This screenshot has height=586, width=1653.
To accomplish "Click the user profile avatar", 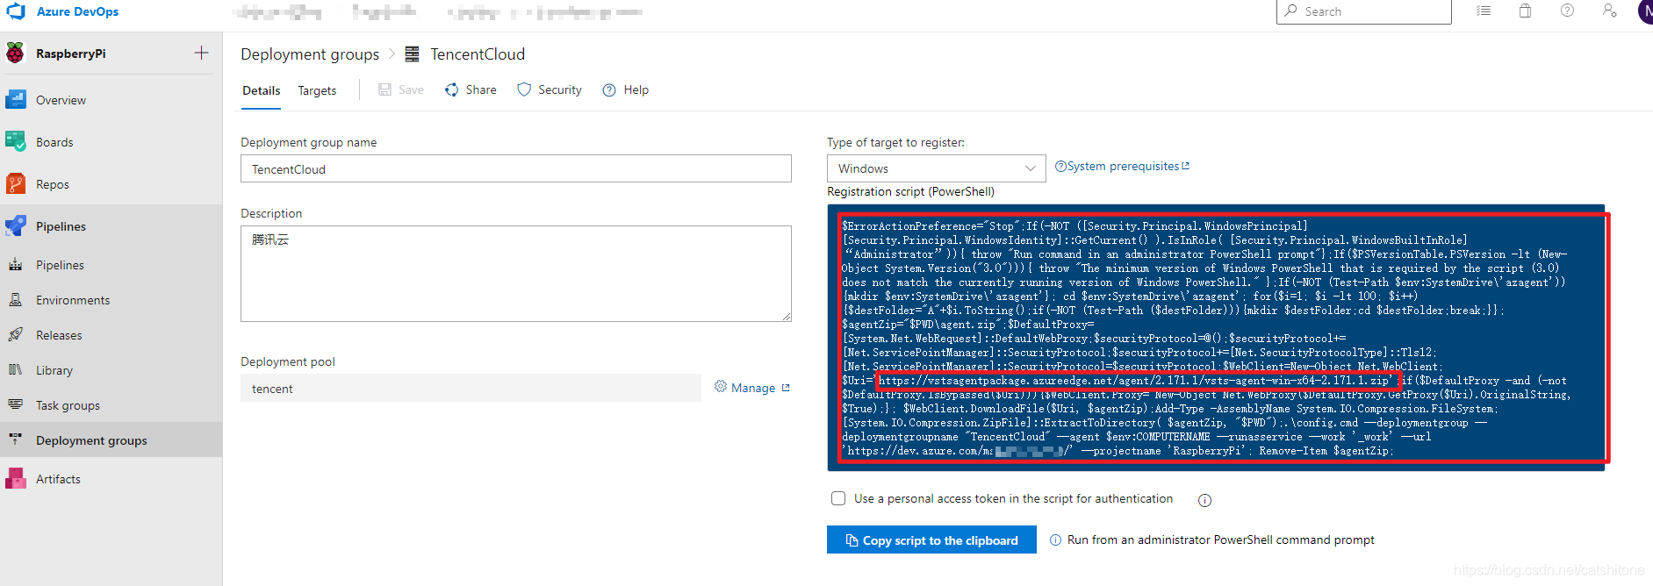I will tap(1645, 11).
